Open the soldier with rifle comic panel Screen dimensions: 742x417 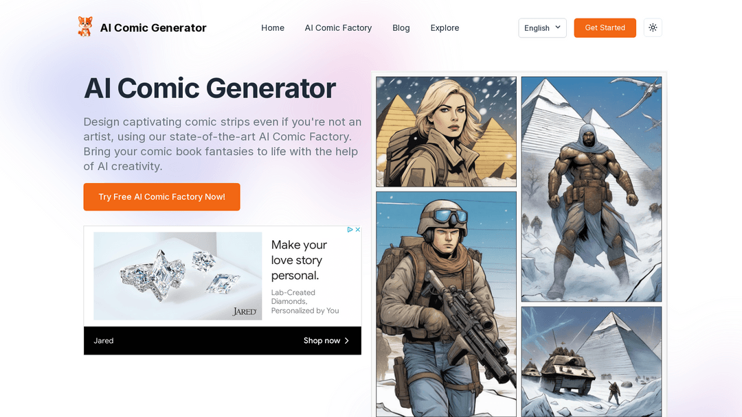pos(447,304)
